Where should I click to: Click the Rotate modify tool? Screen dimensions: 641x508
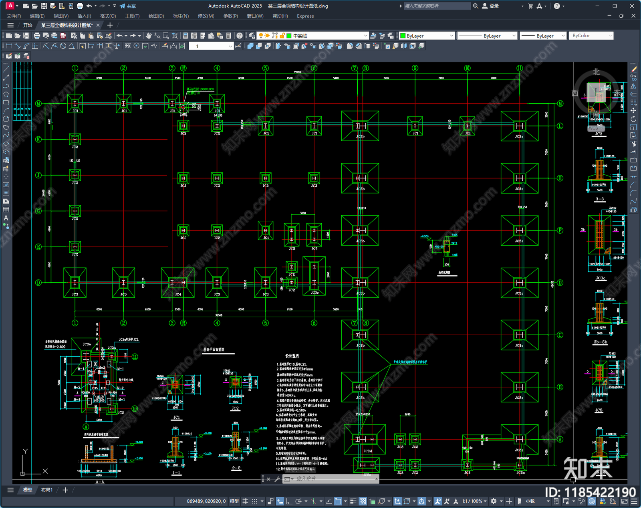coord(634,119)
